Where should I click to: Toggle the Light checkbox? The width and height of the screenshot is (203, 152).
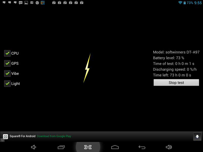pos(7,84)
